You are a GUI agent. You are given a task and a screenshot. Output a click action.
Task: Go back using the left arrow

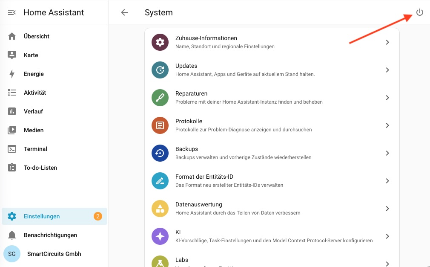point(124,12)
